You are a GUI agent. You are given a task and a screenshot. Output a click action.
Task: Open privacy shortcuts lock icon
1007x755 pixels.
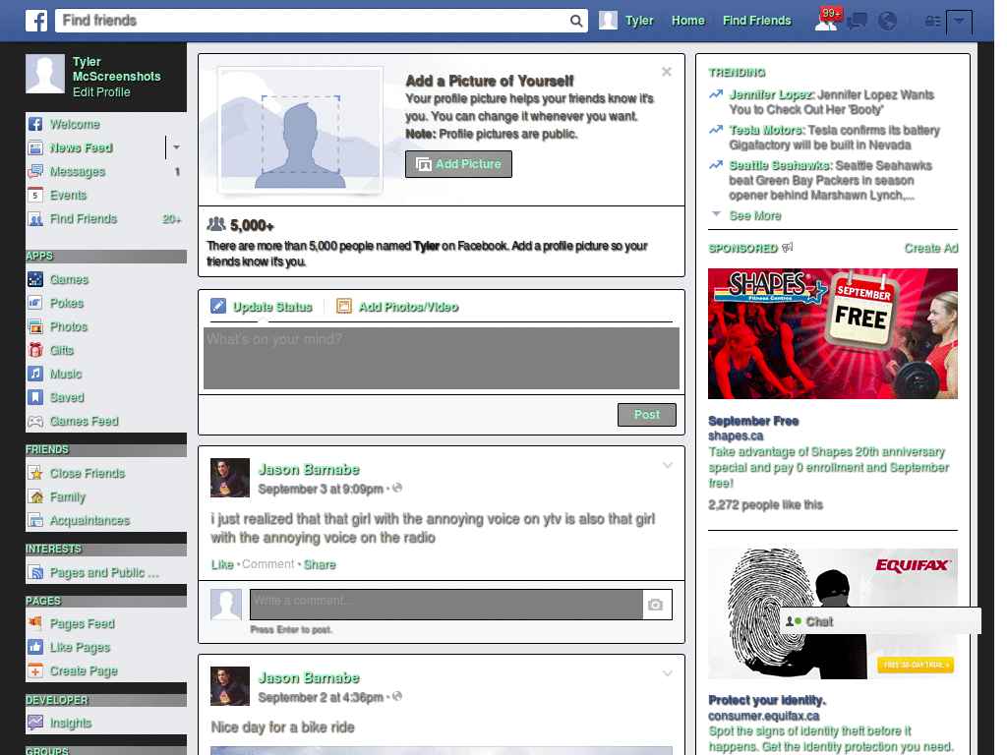[932, 22]
